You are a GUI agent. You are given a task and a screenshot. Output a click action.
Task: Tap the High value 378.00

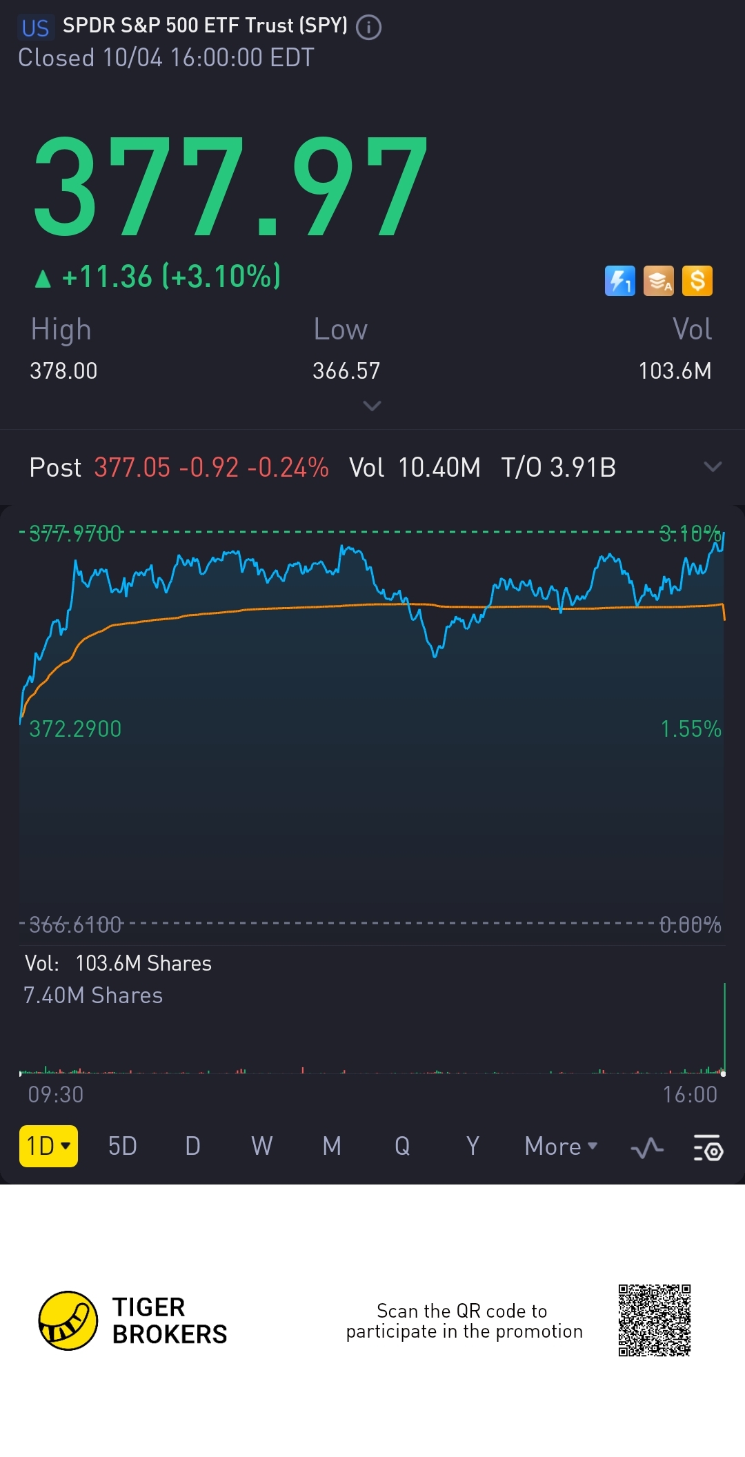63,371
